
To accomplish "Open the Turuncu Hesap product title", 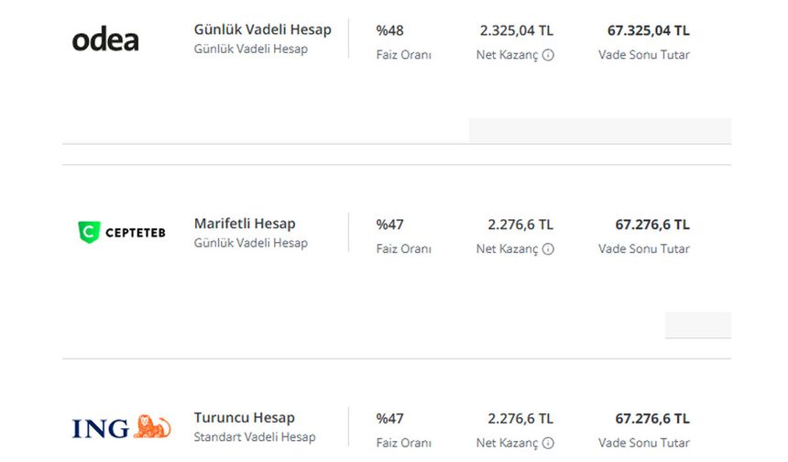I will pos(245,418).
